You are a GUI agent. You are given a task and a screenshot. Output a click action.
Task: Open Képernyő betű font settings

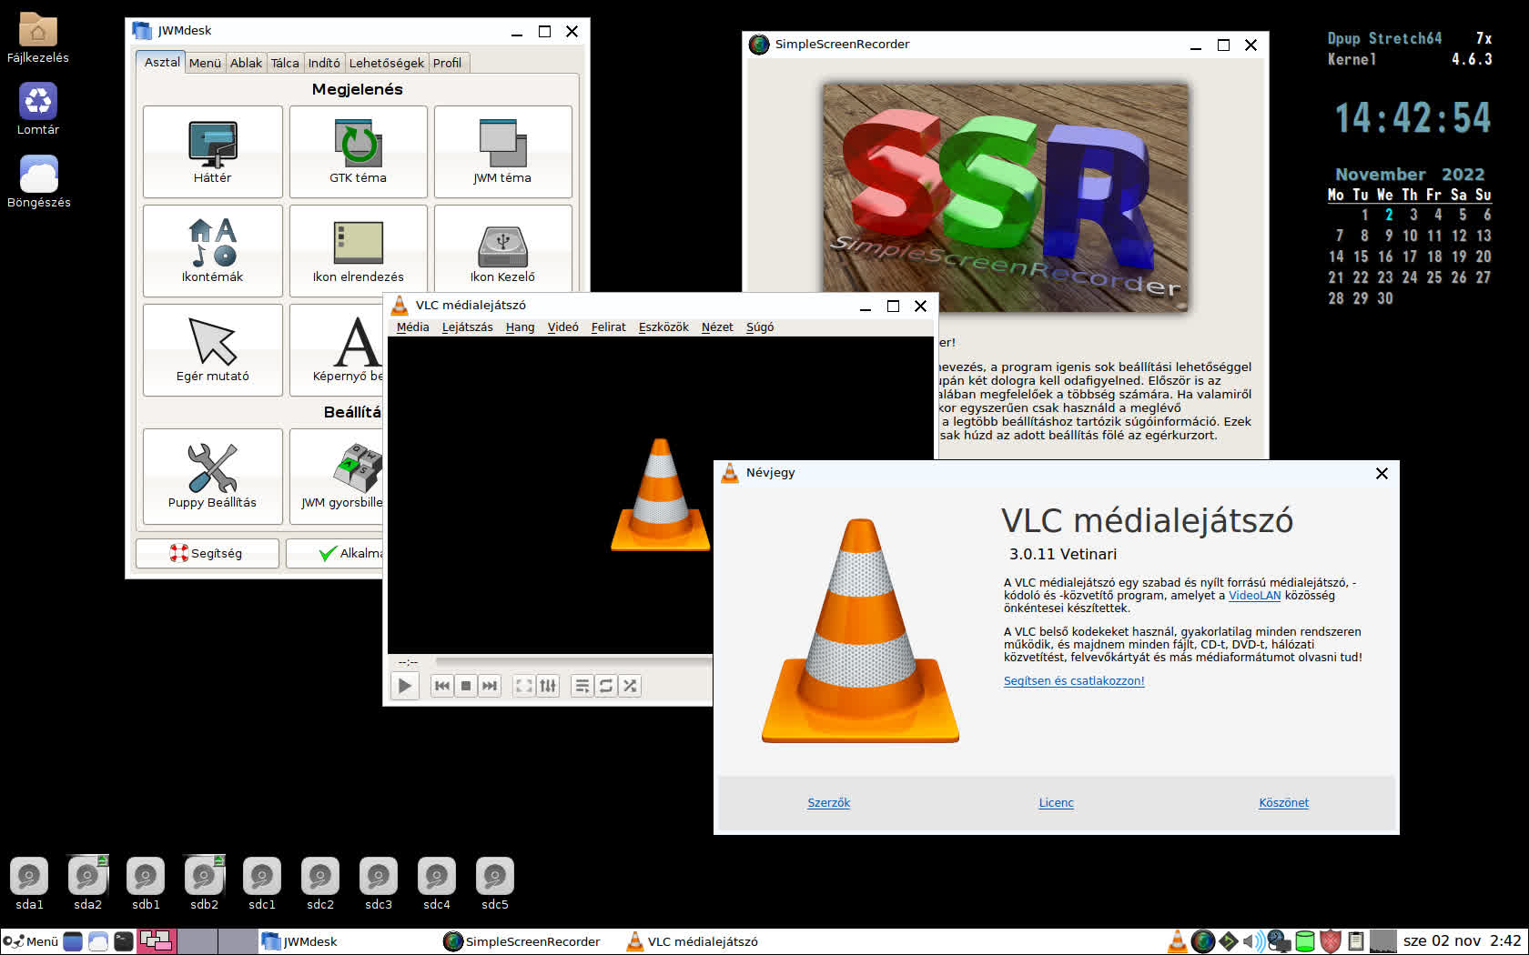[x=337, y=349]
